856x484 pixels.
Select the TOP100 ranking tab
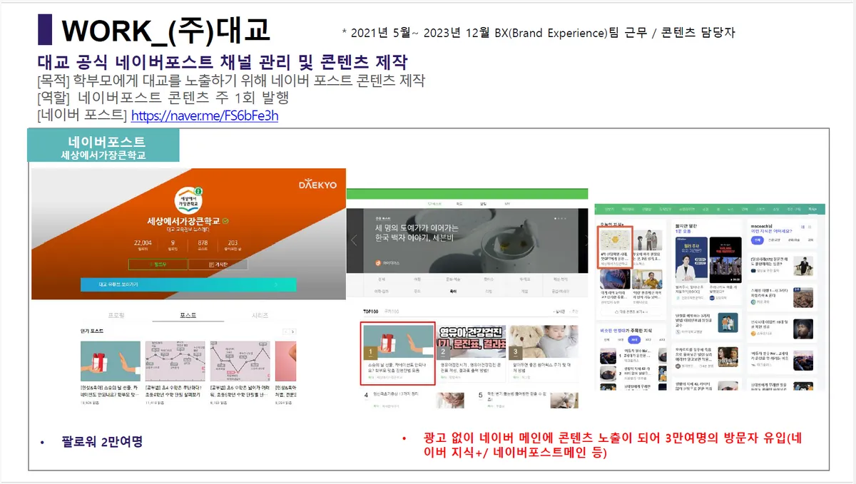[x=370, y=311]
